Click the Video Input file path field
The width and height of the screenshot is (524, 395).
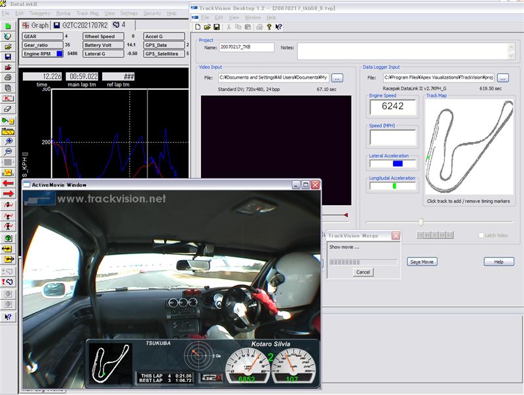click(274, 78)
